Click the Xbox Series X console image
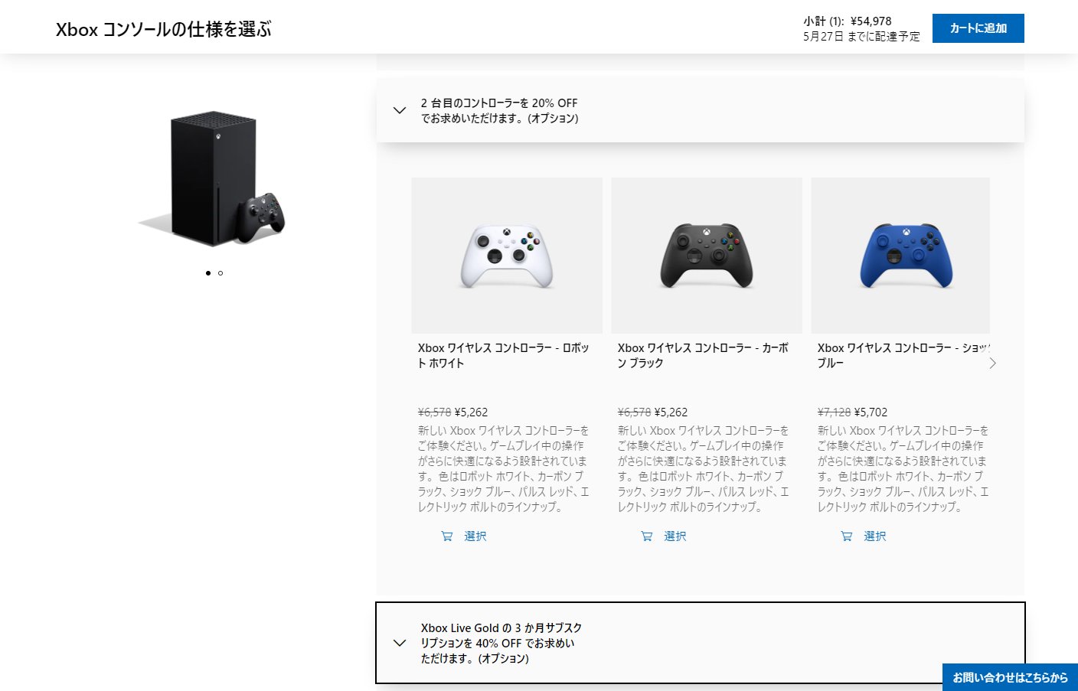The height and width of the screenshot is (691, 1078). coord(213,179)
